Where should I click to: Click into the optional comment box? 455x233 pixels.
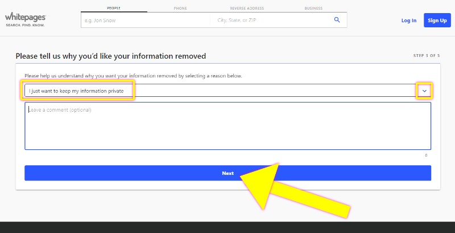[x=228, y=126]
